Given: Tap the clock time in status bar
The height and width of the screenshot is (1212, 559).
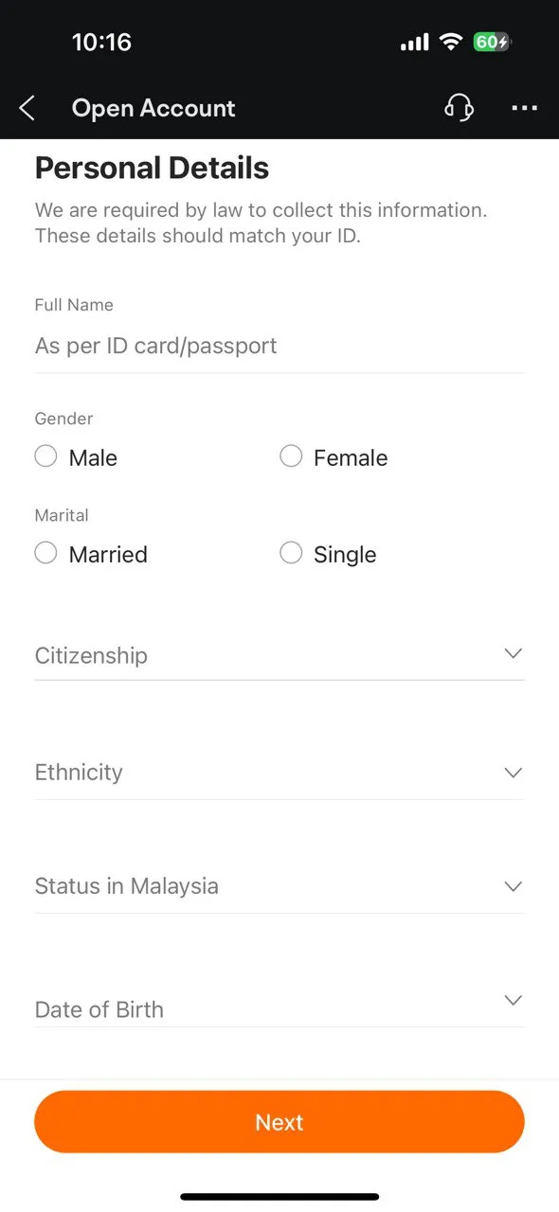Looking at the screenshot, I should tap(101, 42).
